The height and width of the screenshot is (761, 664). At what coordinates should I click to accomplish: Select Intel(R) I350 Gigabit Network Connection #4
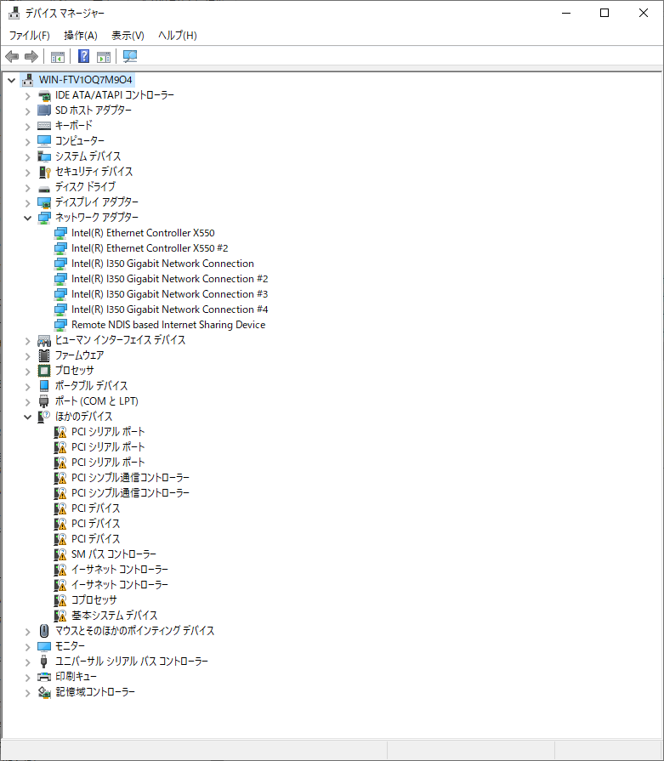(169, 310)
